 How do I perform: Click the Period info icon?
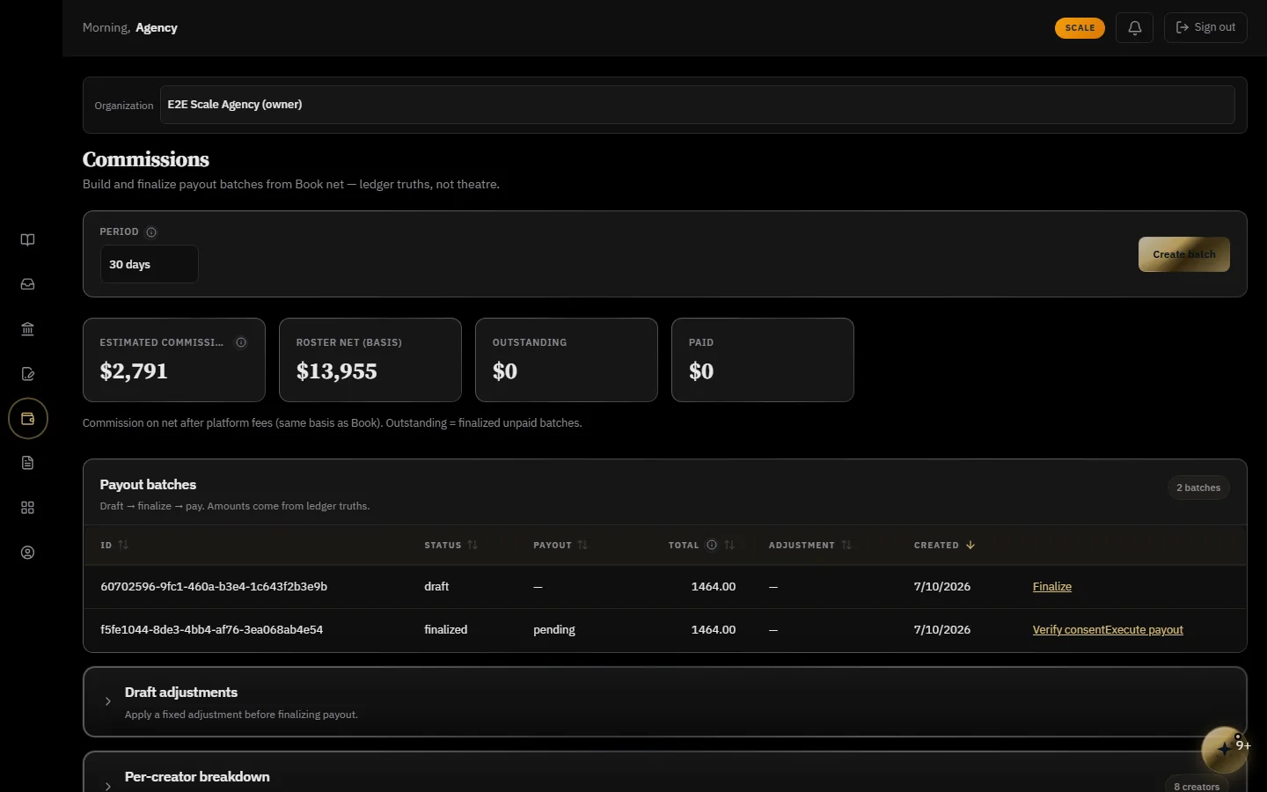point(151,232)
